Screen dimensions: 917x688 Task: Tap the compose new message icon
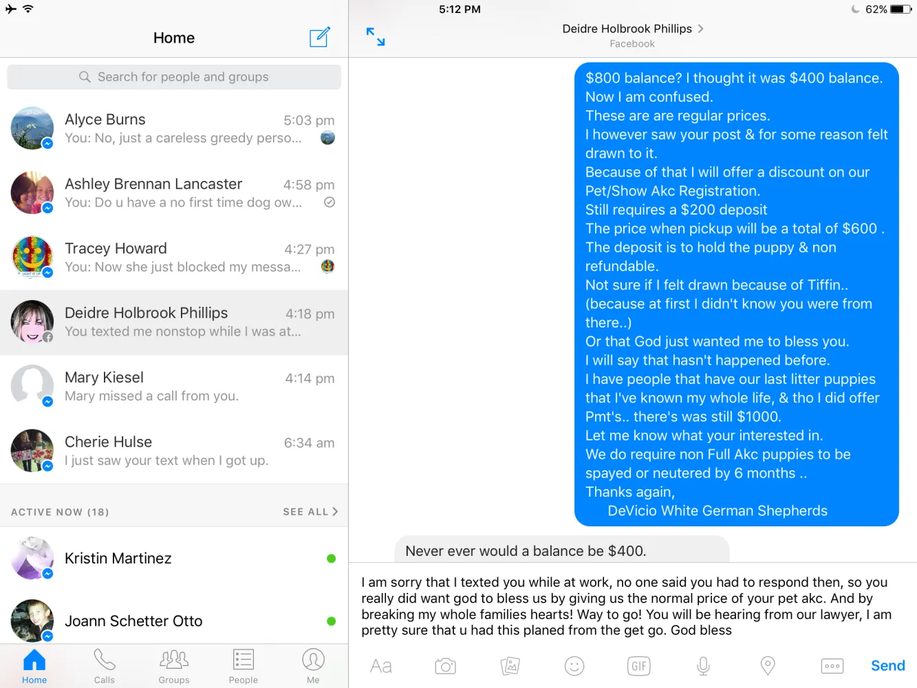320,37
